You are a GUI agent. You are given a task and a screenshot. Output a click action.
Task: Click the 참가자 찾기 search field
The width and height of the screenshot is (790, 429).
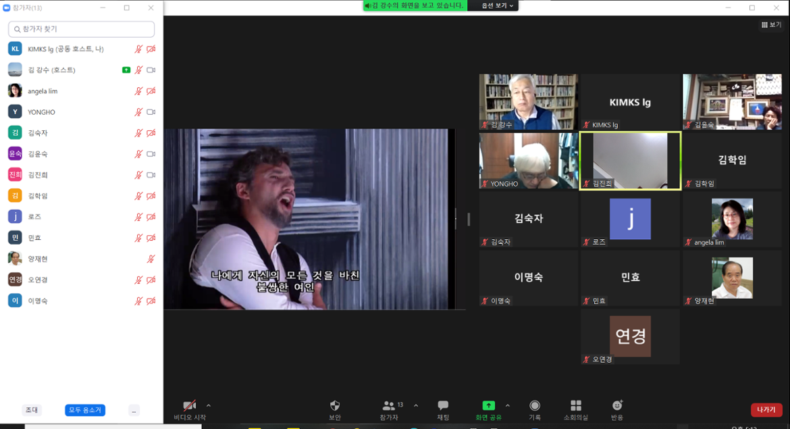81,29
